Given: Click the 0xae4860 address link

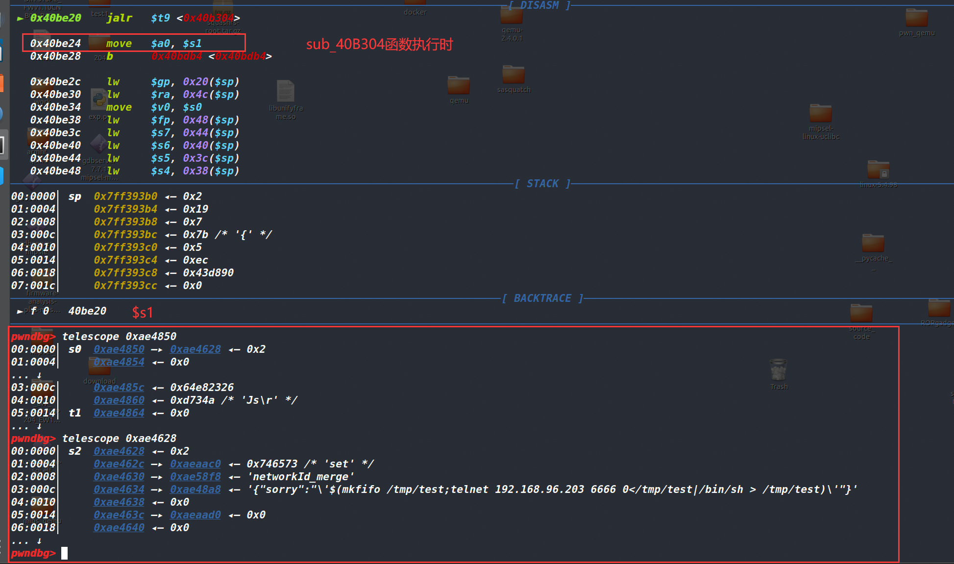Looking at the screenshot, I should pyautogui.click(x=119, y=400).
